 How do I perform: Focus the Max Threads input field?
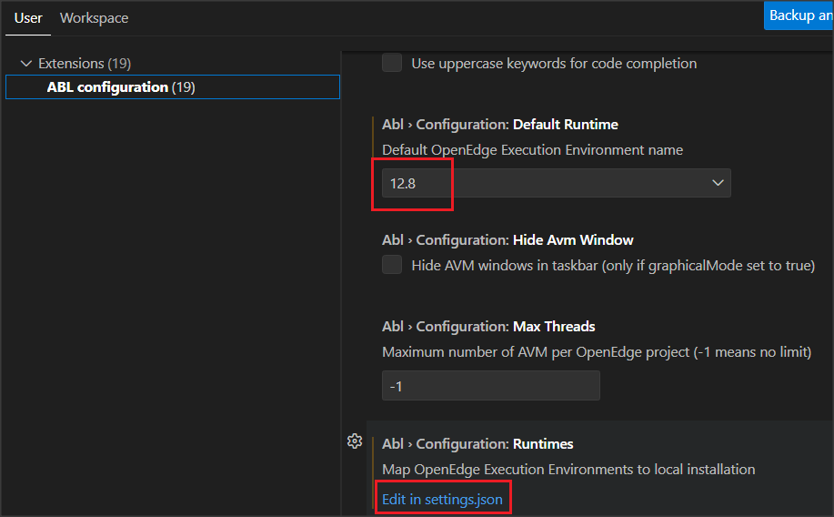pos(490,386)
